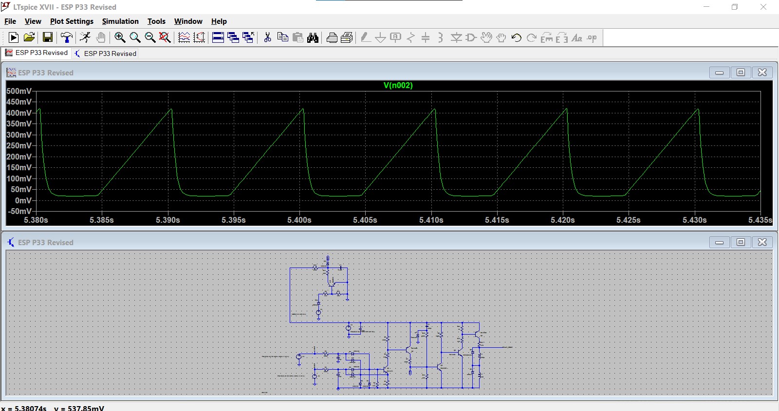
Task: Click the V(n002) trace label
Action: 398,86
